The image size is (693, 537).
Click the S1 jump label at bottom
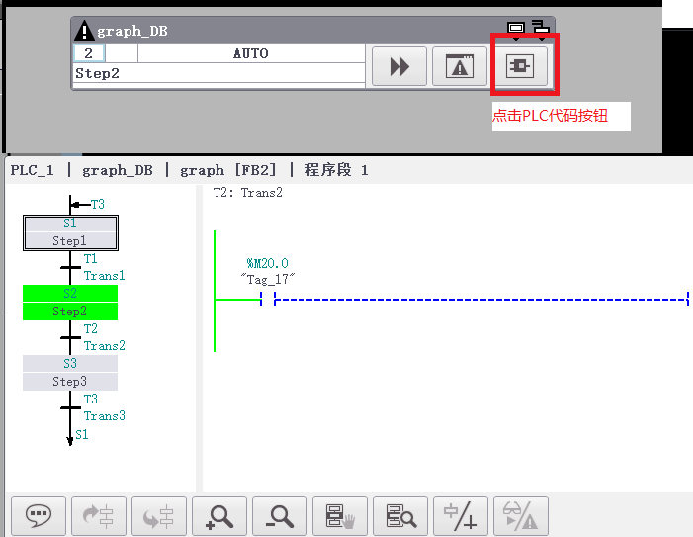(82, 434)
